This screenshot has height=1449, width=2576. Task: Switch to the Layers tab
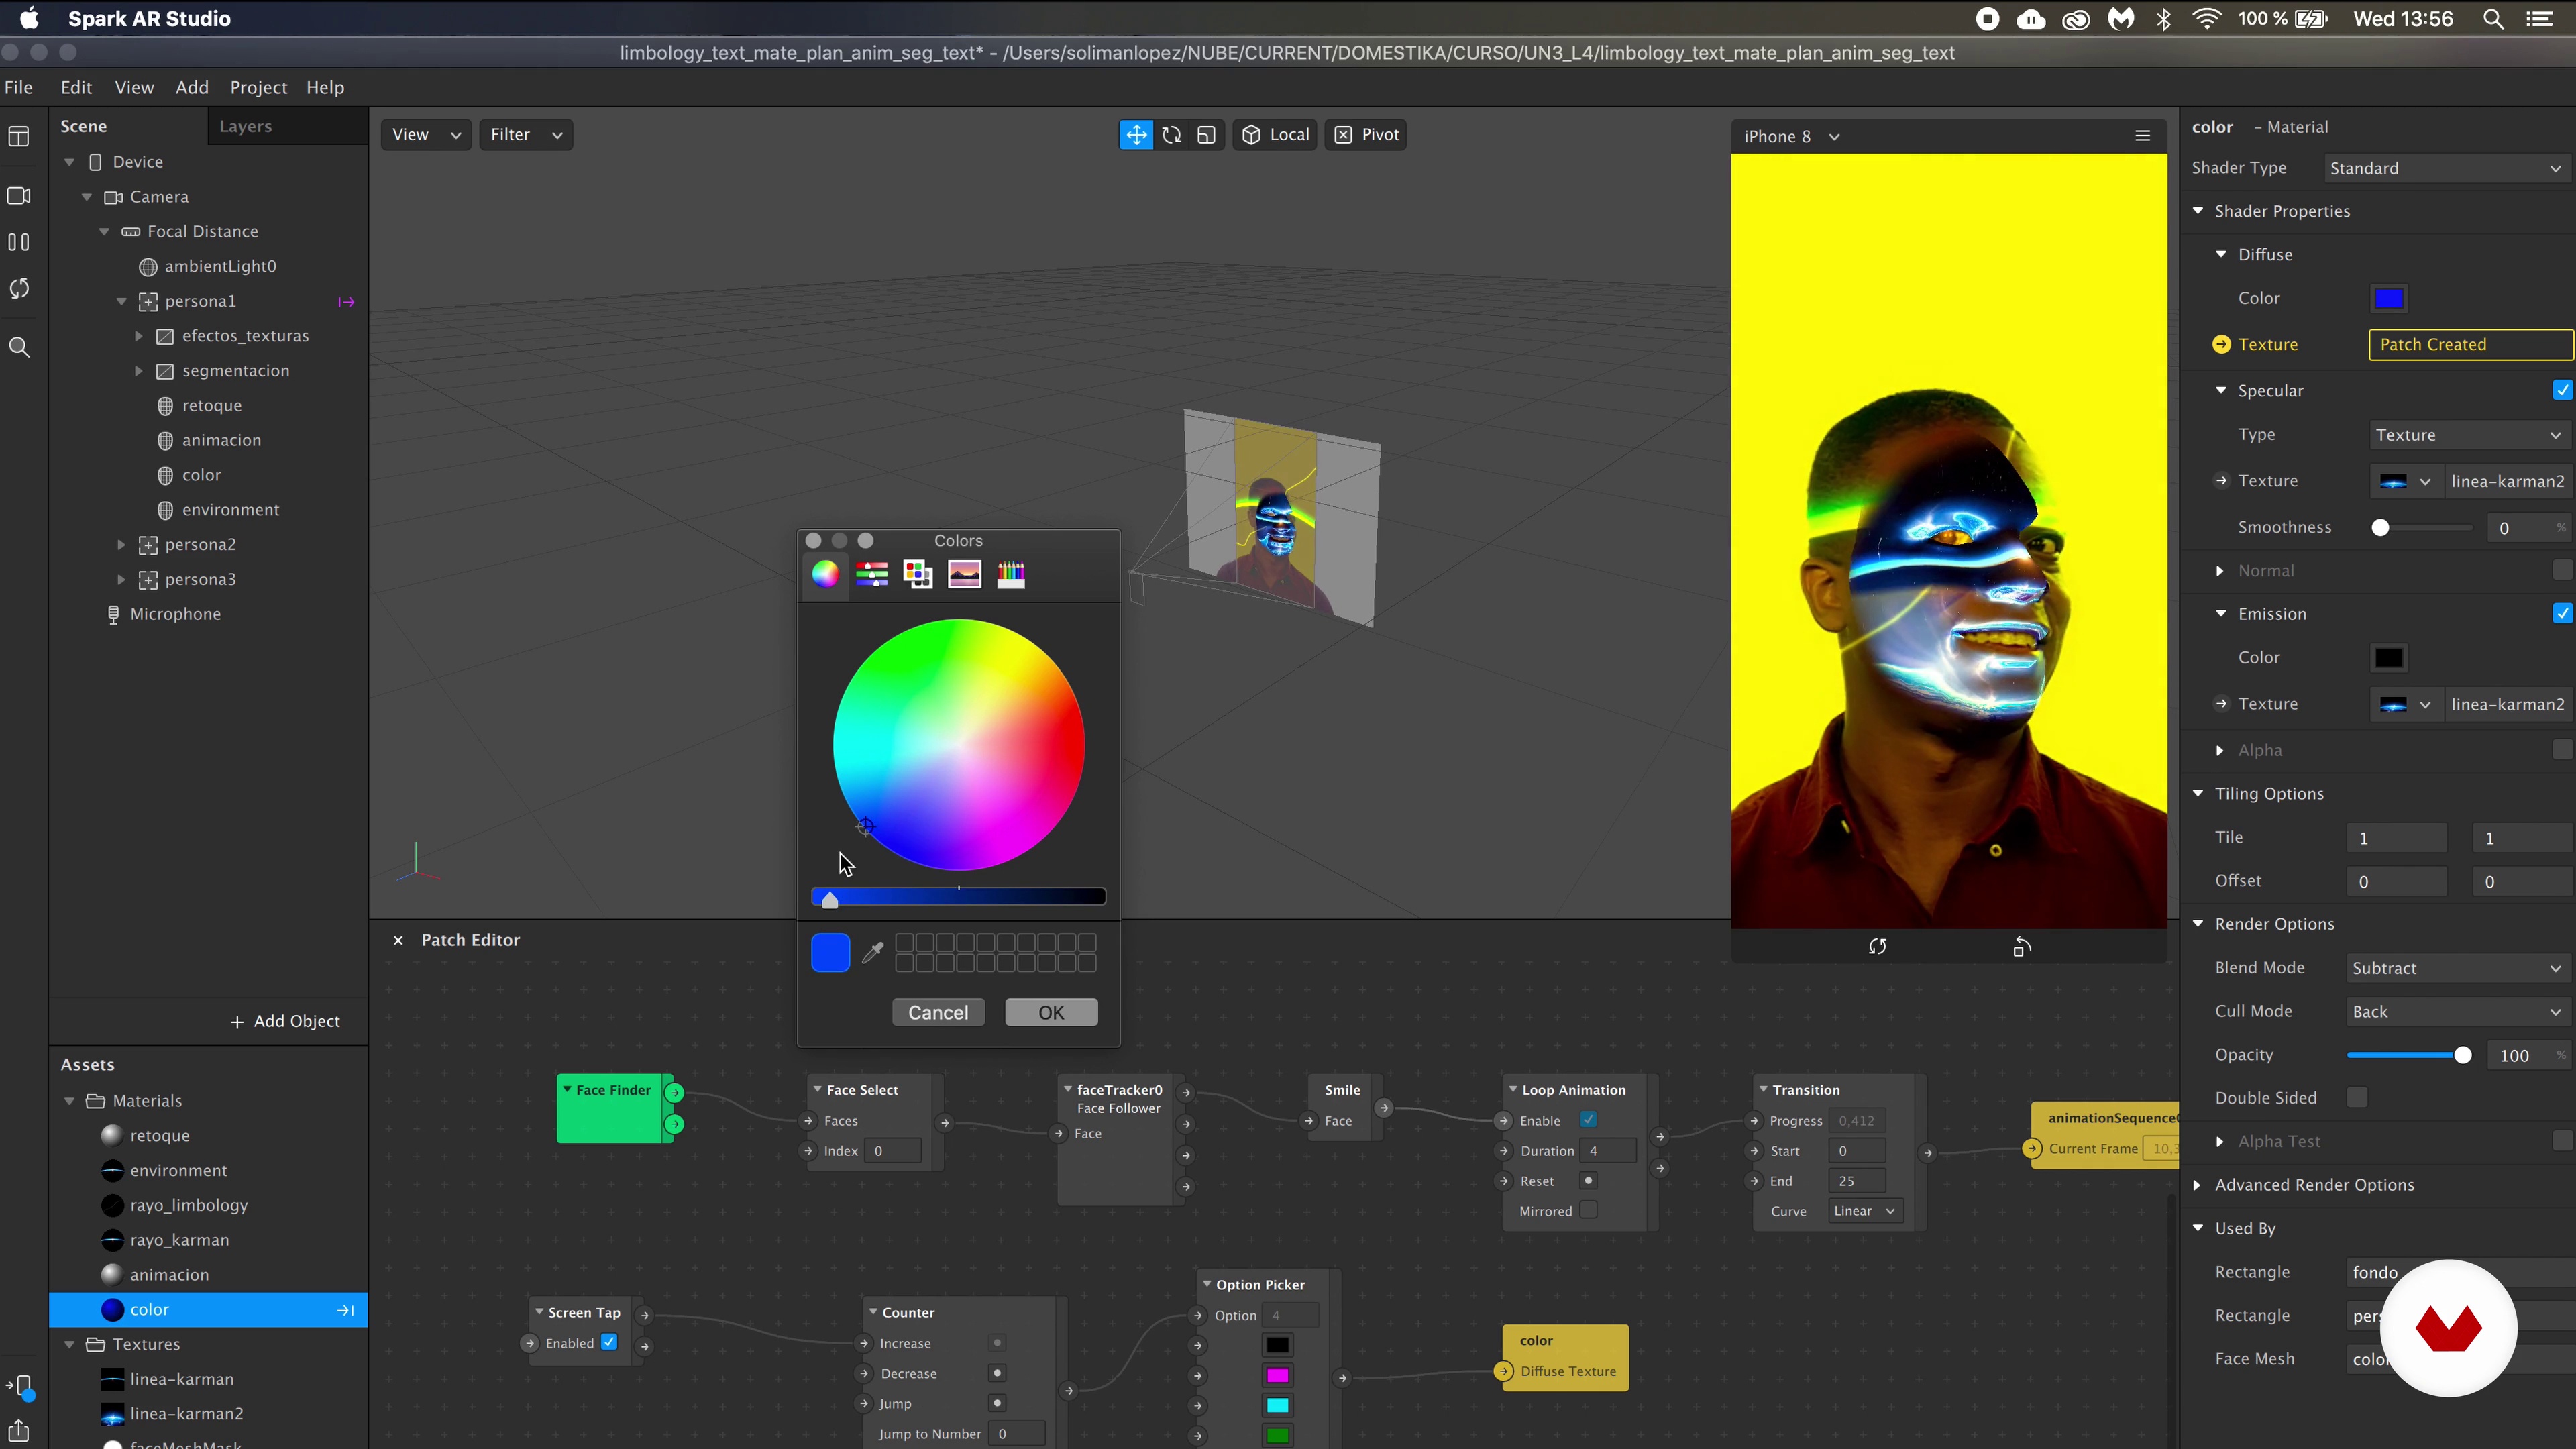(x=245, y=127)
